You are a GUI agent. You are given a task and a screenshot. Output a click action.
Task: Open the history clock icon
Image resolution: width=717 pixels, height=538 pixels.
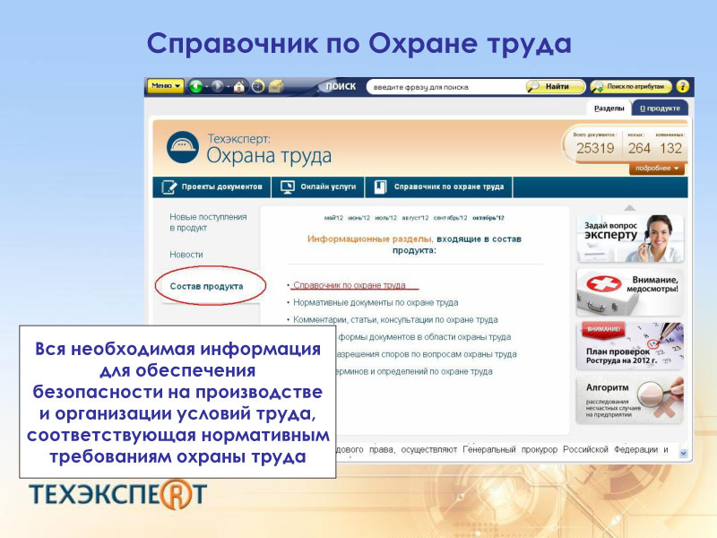point(258,86)
